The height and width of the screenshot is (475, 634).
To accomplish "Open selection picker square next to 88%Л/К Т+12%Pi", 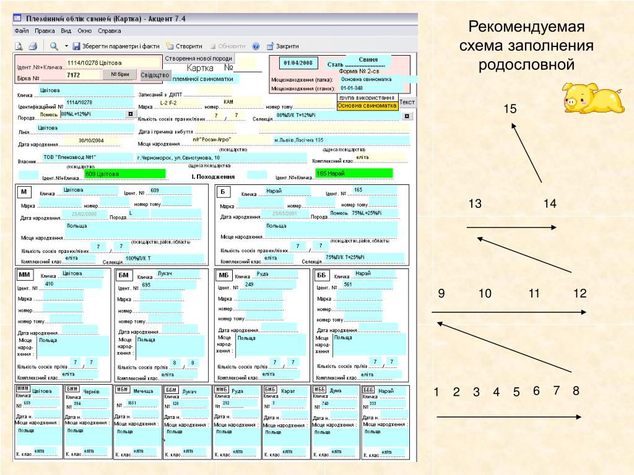I will point(407,116).
